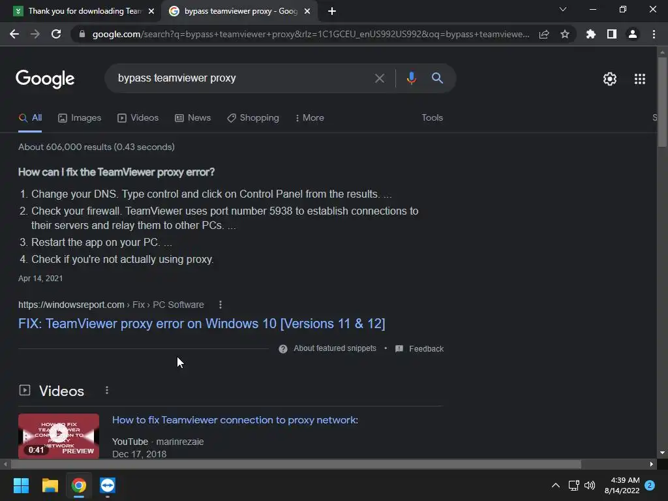Open Windows Start menu
The height and width of the screenshot is (501, 668).
(21, 485)
